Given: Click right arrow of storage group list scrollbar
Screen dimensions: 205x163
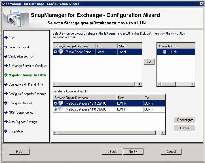Looking at the screenshot, I should click(x=140, y=84).
